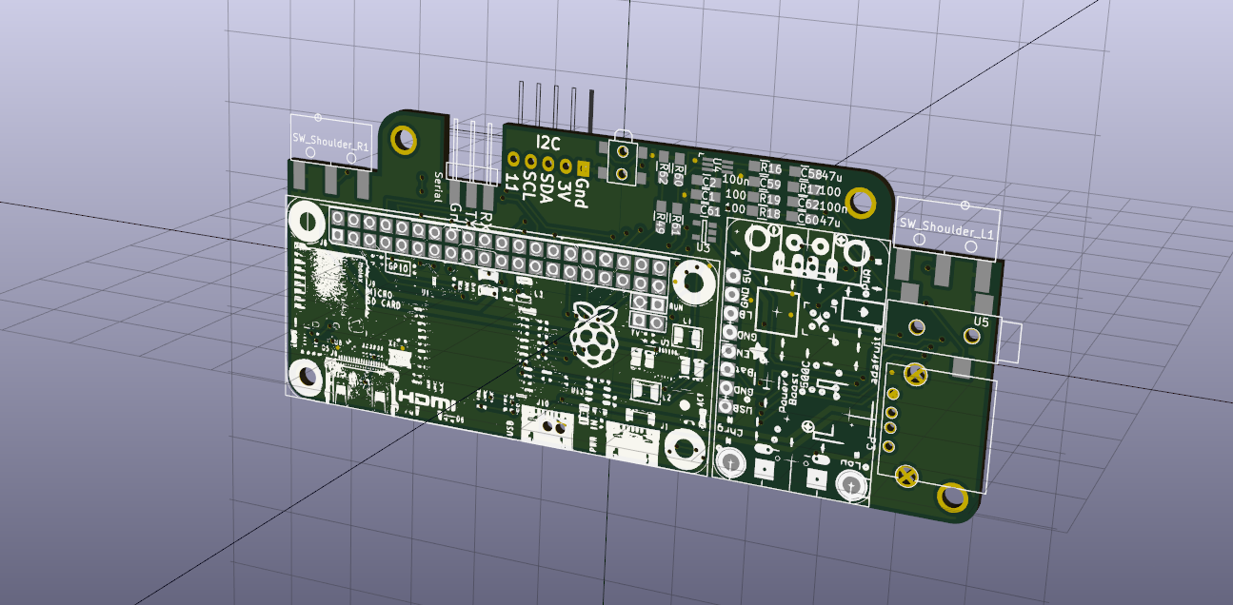This screenshot has height=605, width=1233.
Task: Click the C6047u capacitor label
Action: tap(819, 220)
